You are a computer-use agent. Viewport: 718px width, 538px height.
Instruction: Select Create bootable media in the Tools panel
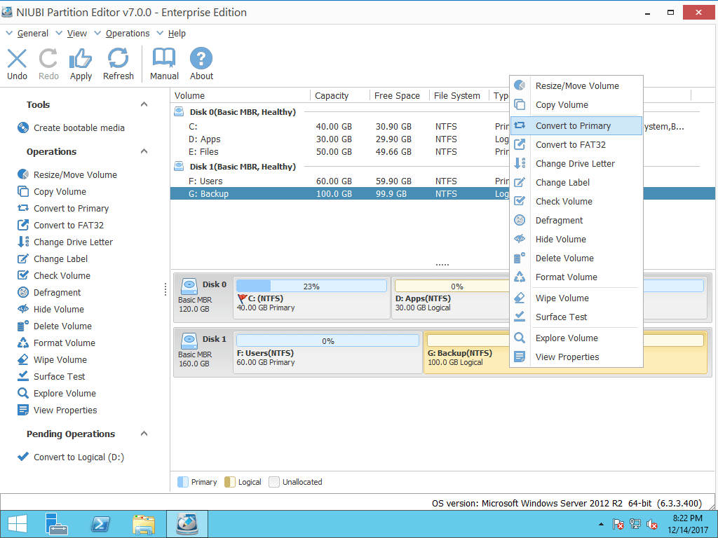coord(71,127)
